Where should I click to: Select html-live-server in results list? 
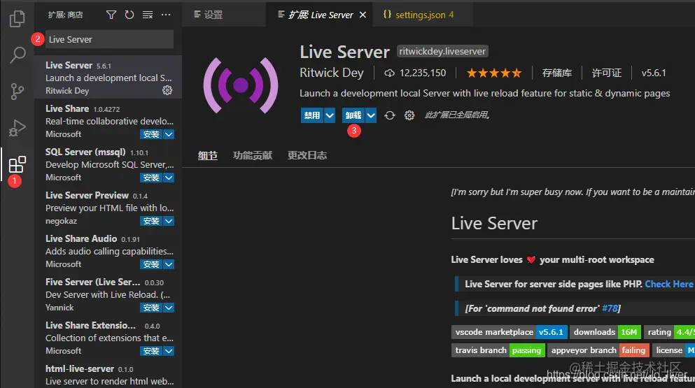click(x=108, y=375)
